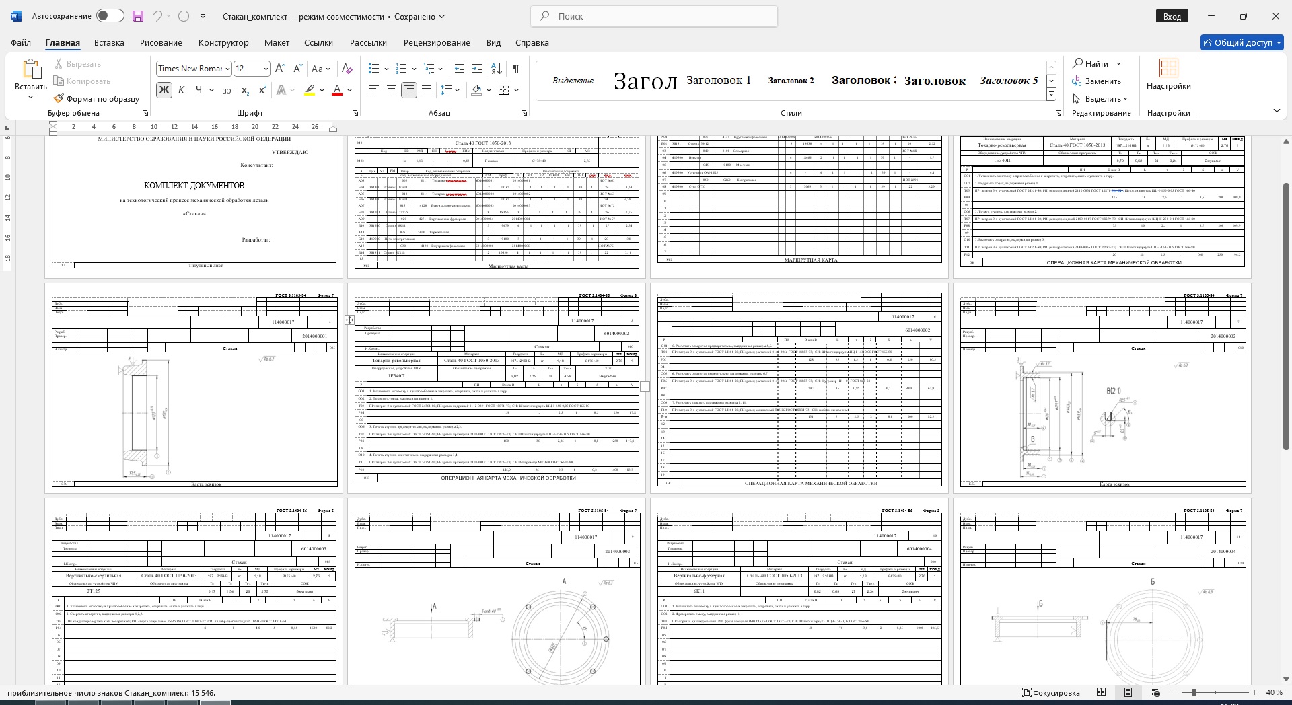Switch to the Вставка tab
The height and width of the screenshot is (705, 1292).
pyautogui.click(x=109, y=42)
